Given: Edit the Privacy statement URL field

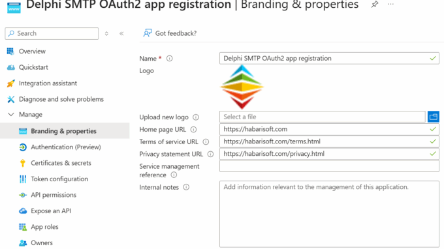Looking at the screenshot, I should (x=329, y=154).
